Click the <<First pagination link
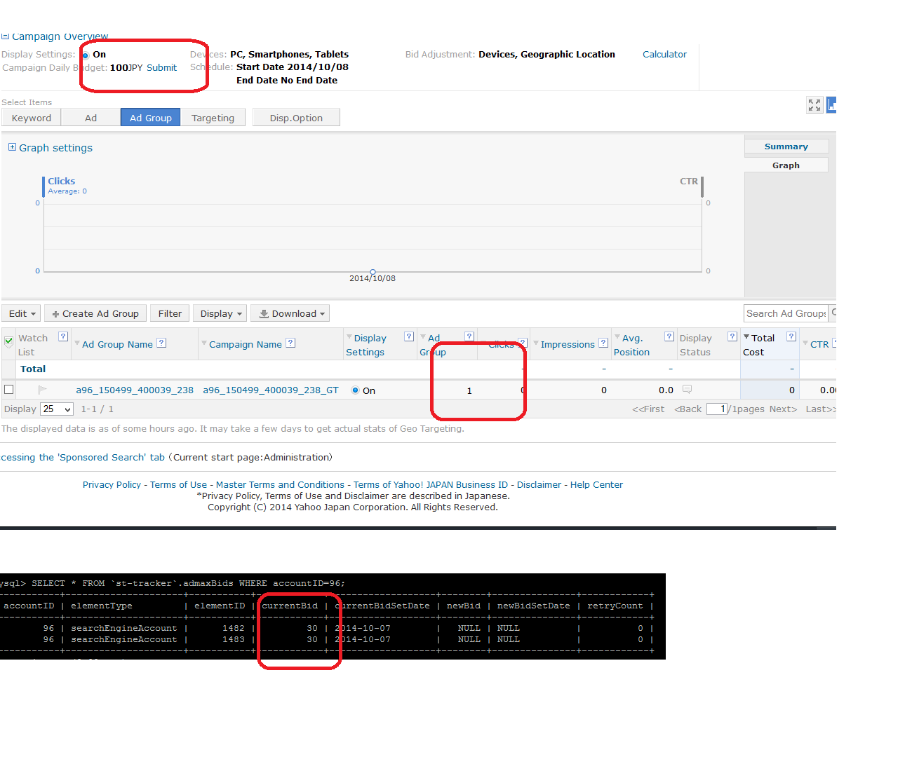Image resolution: width=912 pixels, height=771 pixels. (x=648, y=409)
